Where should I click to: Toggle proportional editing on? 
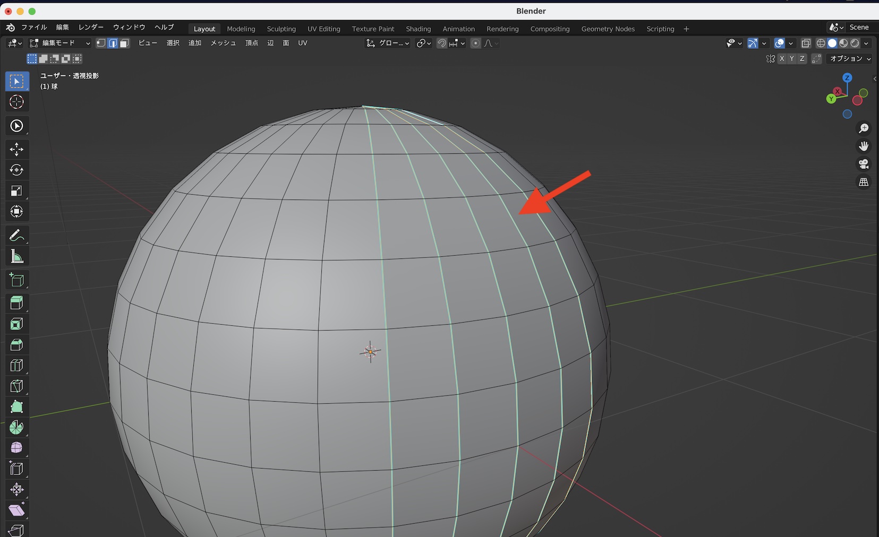475,44
